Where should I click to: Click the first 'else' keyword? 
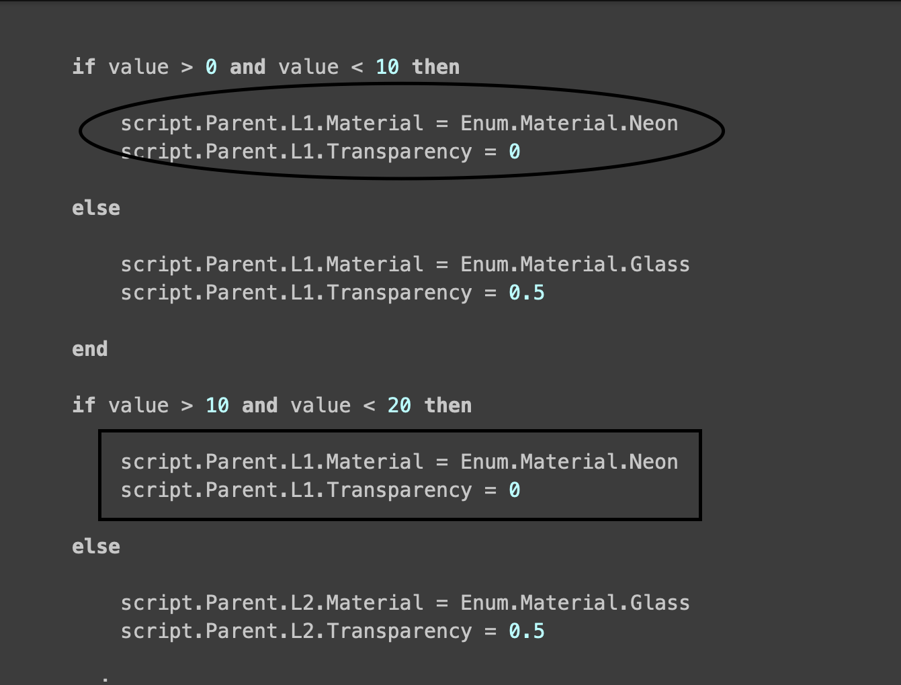coord(96,208)
